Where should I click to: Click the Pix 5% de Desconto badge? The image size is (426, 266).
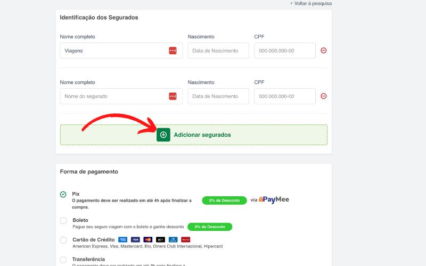[224, 201]
